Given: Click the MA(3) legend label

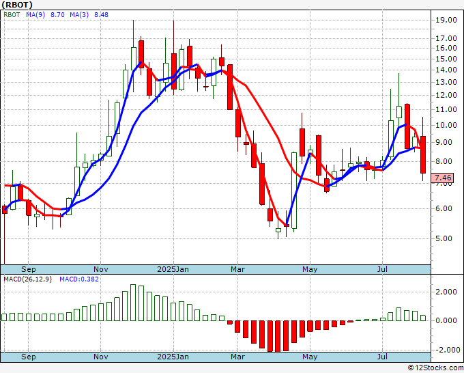Looking at the screenshot, I should [x=79, y=15].
